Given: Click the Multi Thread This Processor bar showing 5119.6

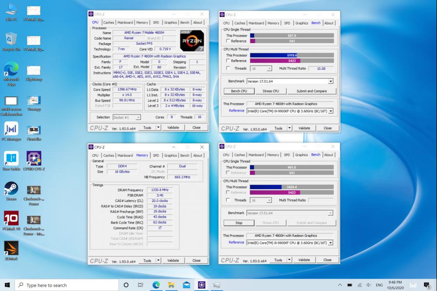Looking at the screenshot, I should 292,55.
